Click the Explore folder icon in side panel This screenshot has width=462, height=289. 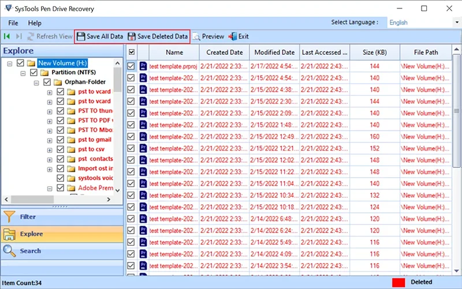[9, 234]
